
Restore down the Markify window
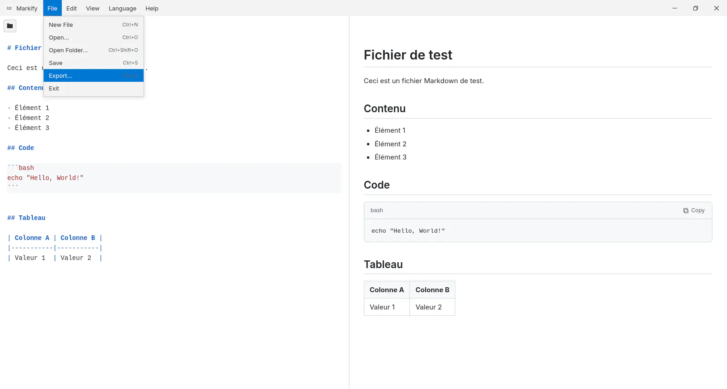coord(696,8)
